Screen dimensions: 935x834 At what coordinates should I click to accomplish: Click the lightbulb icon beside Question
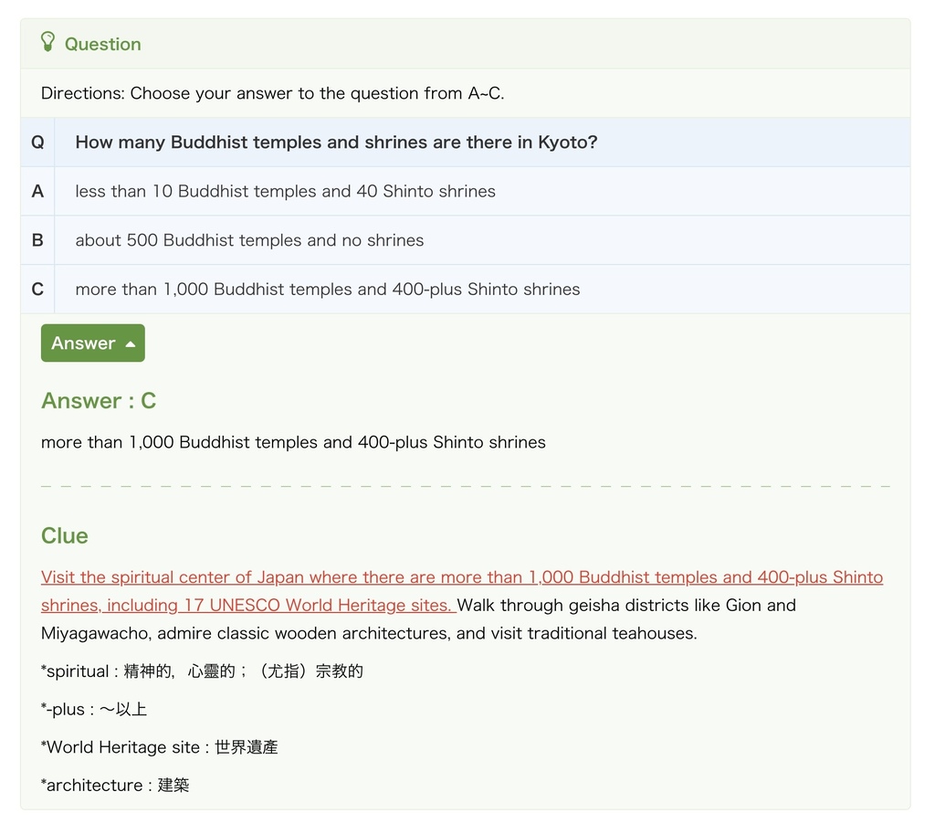click(x=48, y=42)
